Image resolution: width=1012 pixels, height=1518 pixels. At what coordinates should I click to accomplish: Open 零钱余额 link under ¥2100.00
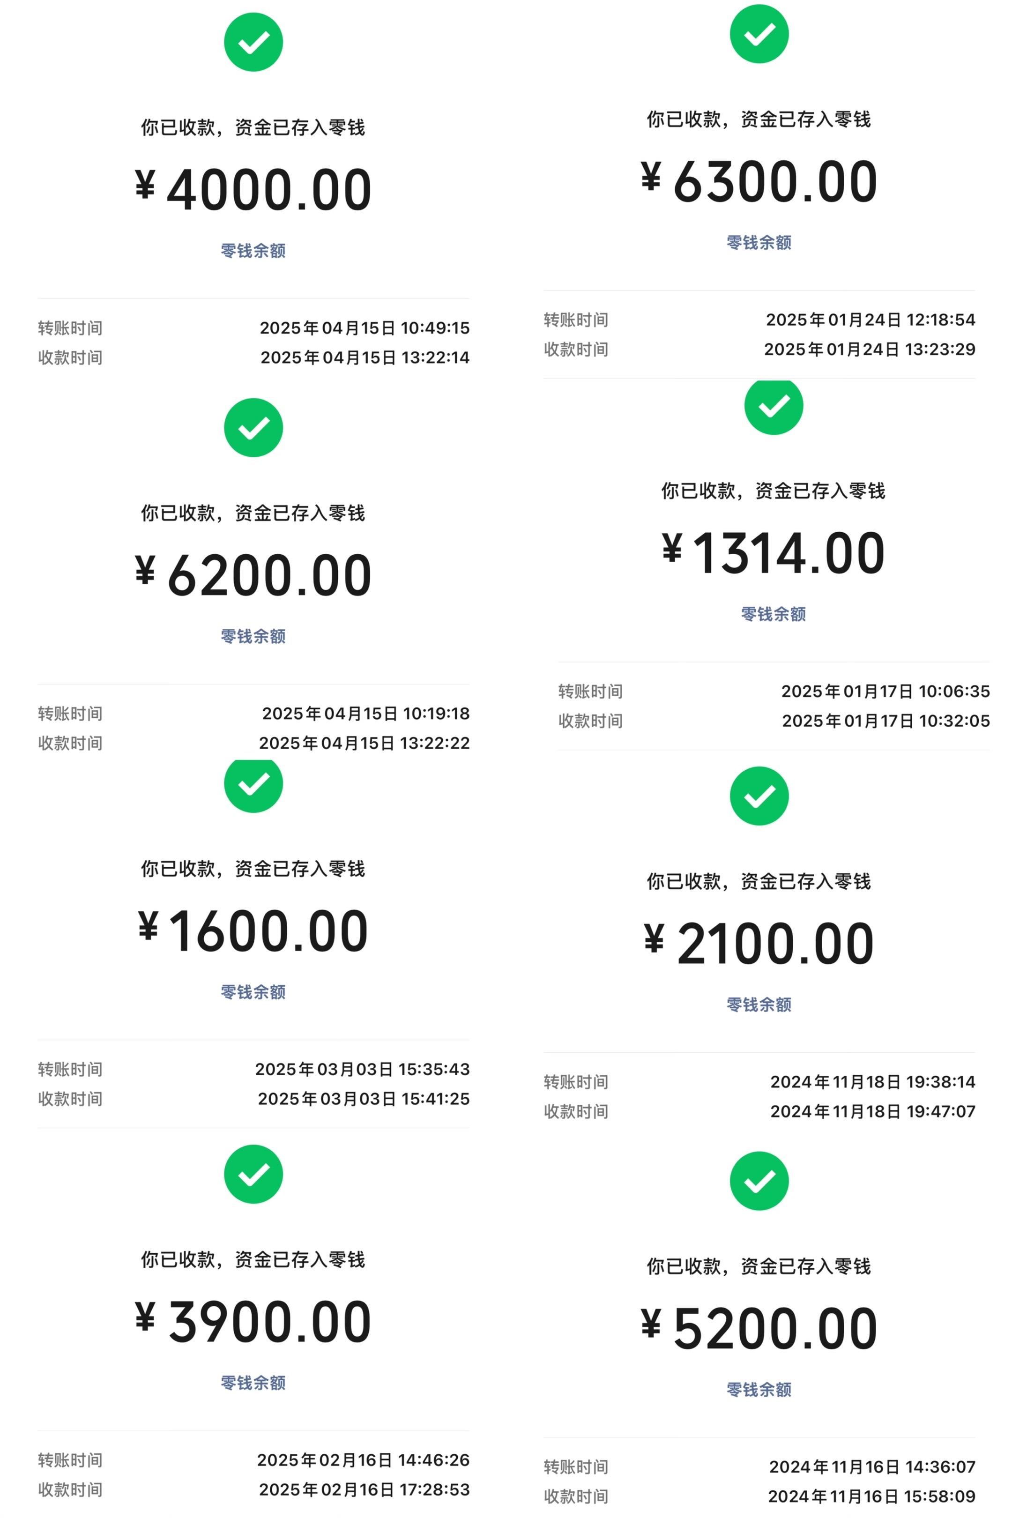pos(759,1004)
